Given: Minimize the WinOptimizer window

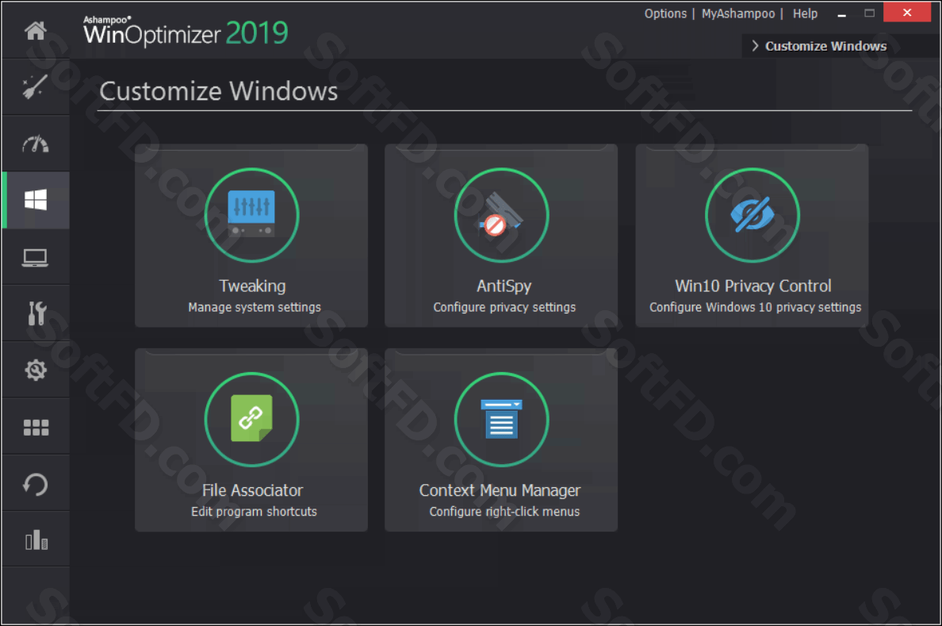Looking at the screenshot, I should [x=841, y=13].
